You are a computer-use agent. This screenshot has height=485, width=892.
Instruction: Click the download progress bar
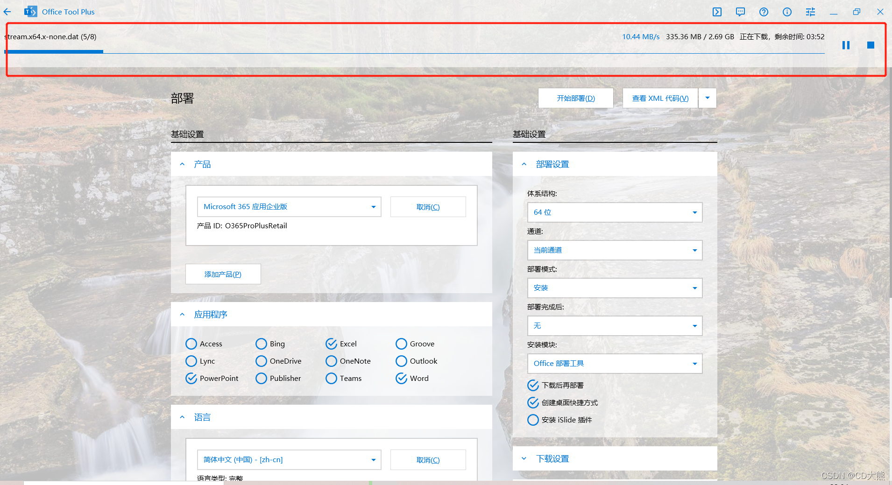(415, 52)
